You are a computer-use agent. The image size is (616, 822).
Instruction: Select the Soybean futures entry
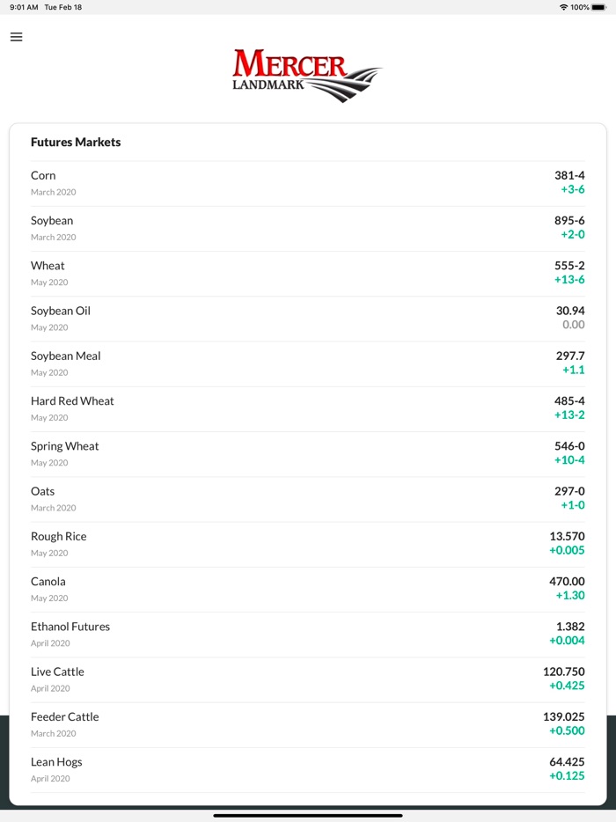(307, 228)
